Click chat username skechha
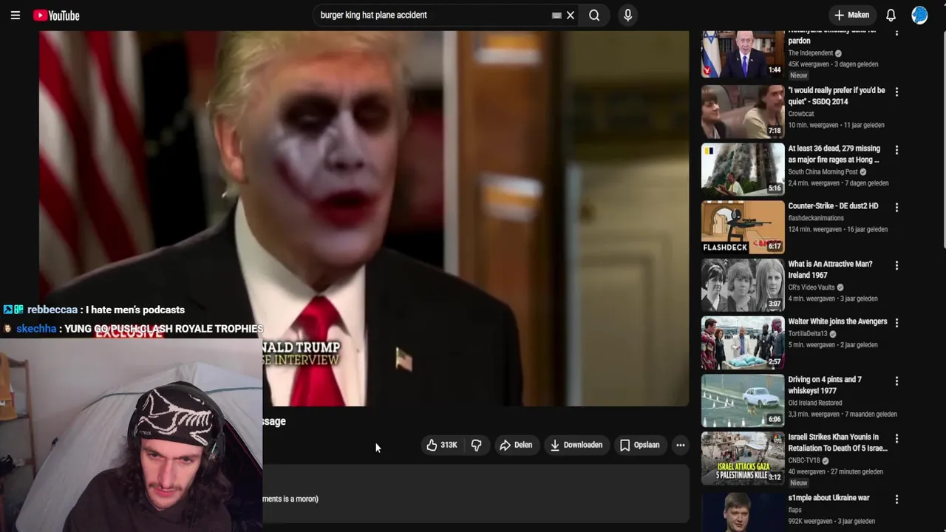 pyautogui.click(x=36, y=329)
